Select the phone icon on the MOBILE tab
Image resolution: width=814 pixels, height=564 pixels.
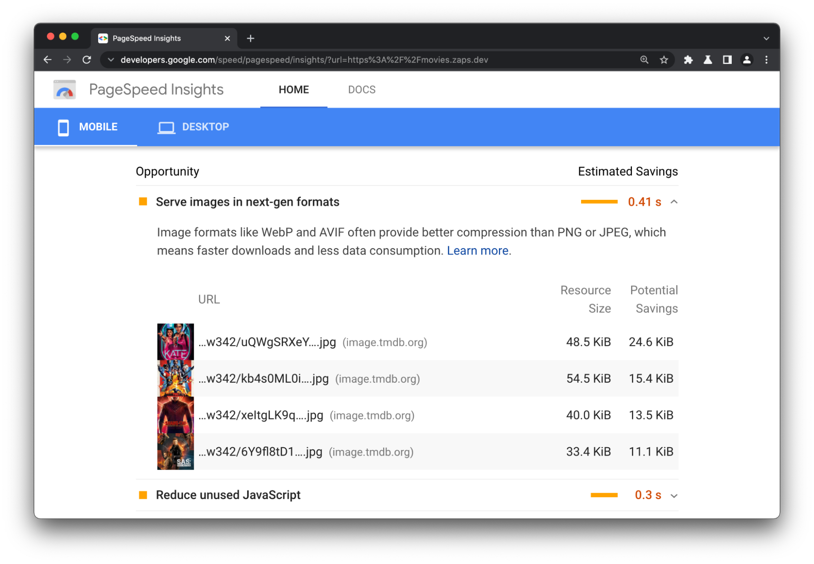pos(64,127)
